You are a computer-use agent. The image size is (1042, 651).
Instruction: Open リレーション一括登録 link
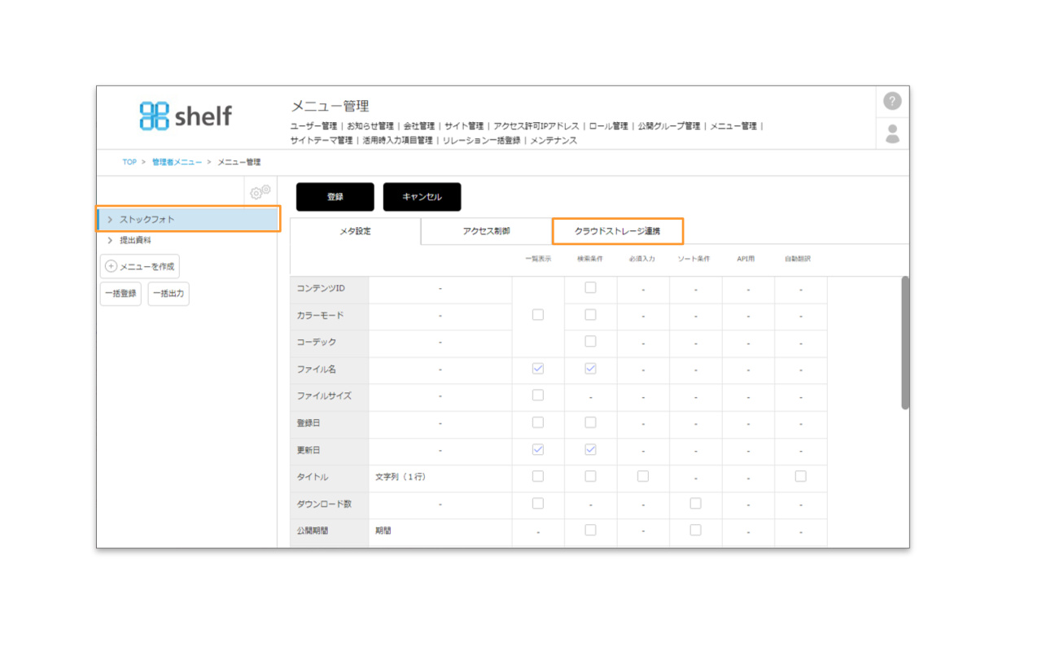pyautogui.click(x=481, y=141)
